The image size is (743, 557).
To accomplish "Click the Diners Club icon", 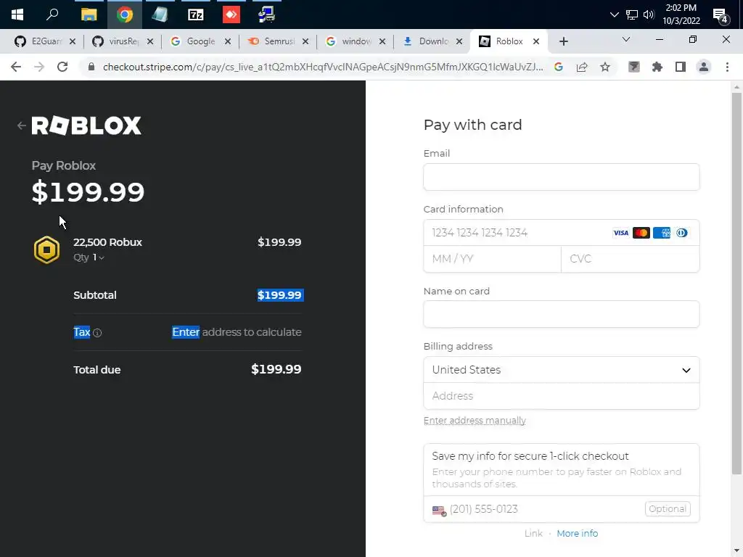I will pos(681,233).
